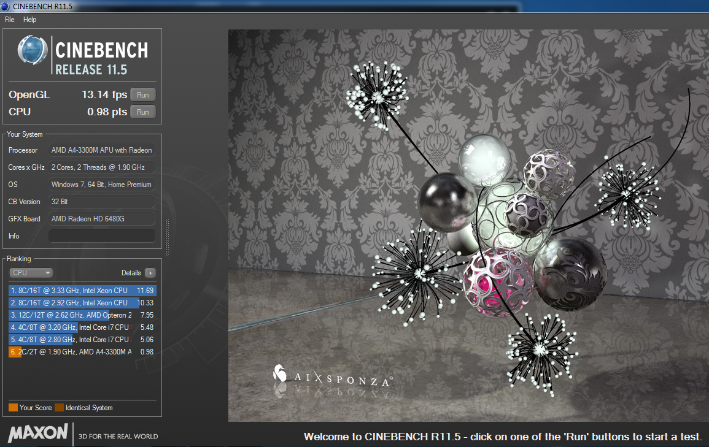The height and width of the screenshot is (447, 709).
Task: Select ranking entry 5 Intel Core i7 2.80 GHz
Action: pyautogui.click(x=82, y=339)
